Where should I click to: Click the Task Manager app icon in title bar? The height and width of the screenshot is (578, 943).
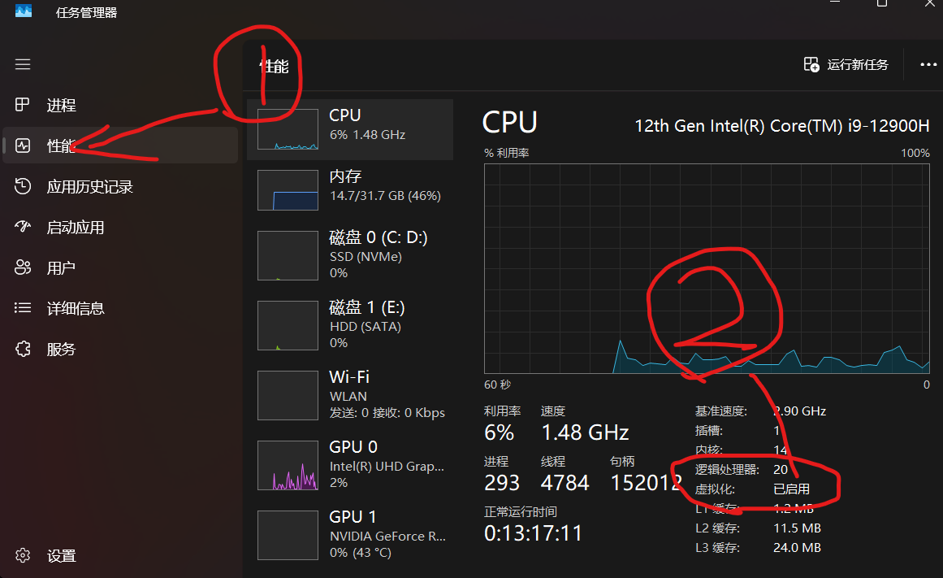24,11
